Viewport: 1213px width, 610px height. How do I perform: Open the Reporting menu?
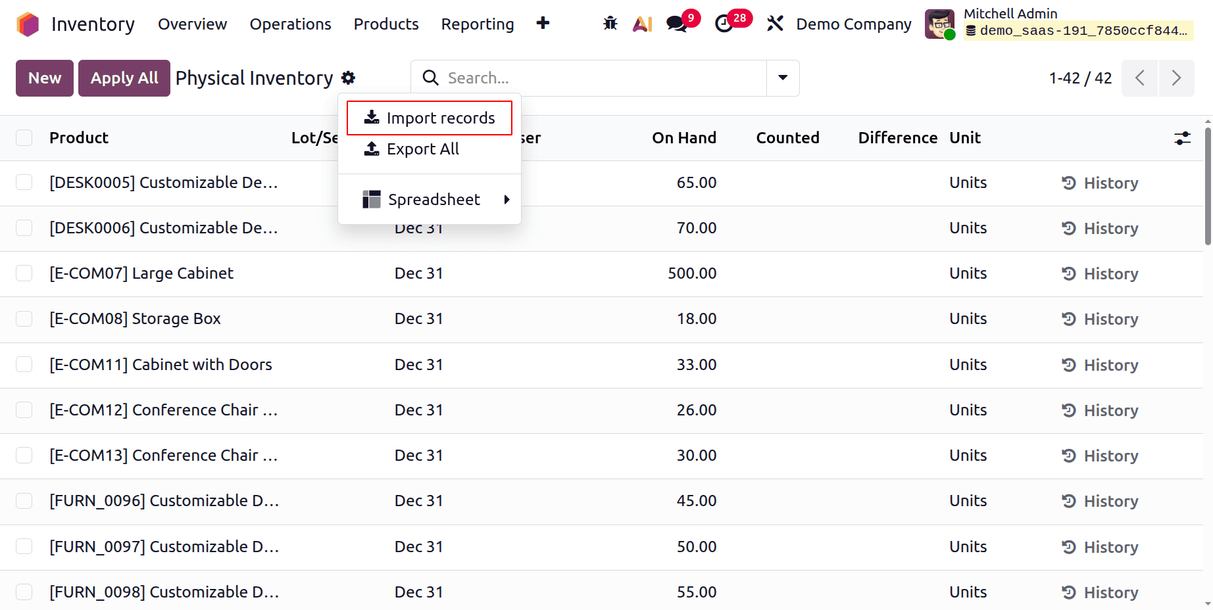point(478,24)
